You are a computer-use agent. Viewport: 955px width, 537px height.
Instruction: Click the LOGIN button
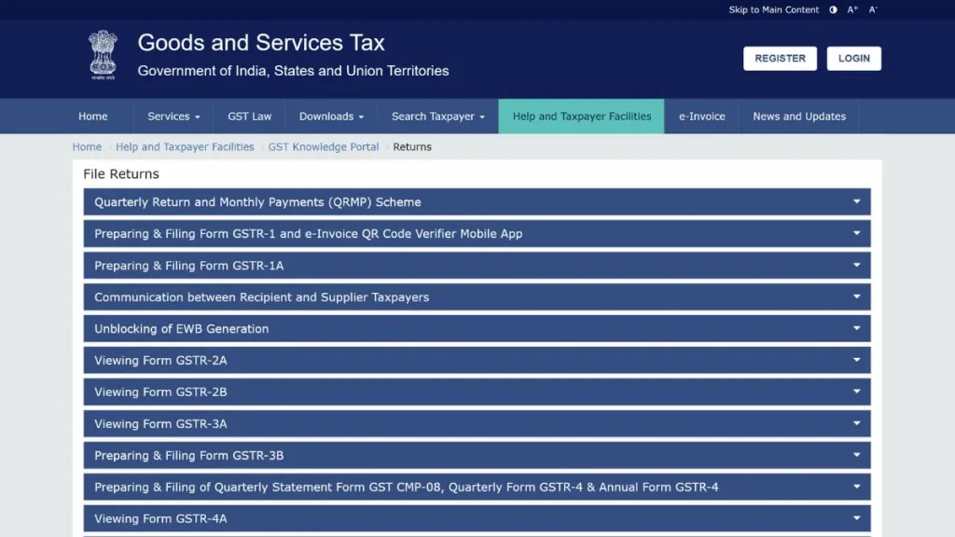pos(853,58)
